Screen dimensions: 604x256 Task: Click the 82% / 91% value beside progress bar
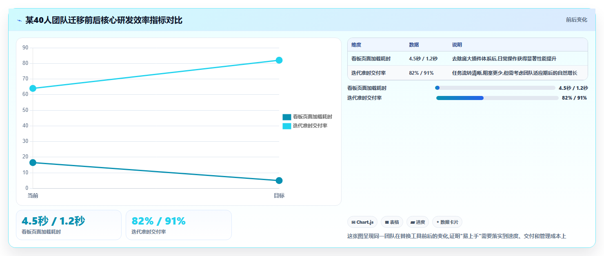pyautogui.click(x=574, y=98)
